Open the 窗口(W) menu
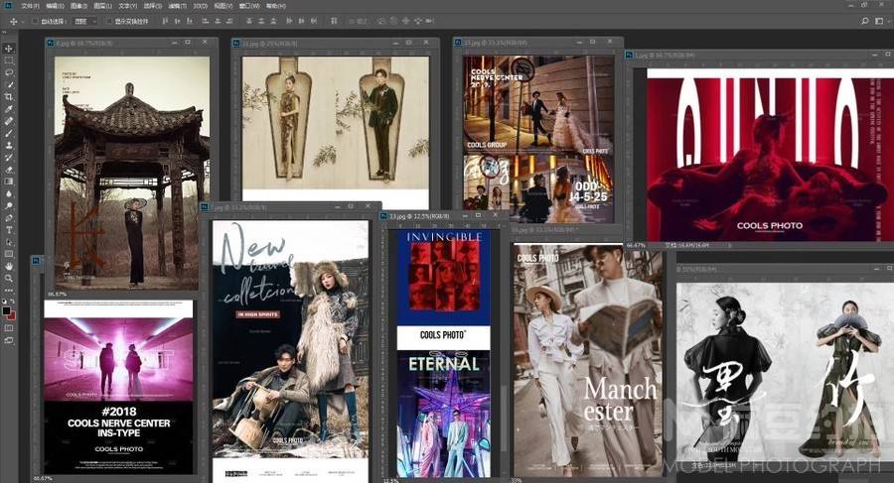894x483 pixels. click(249, 6)
